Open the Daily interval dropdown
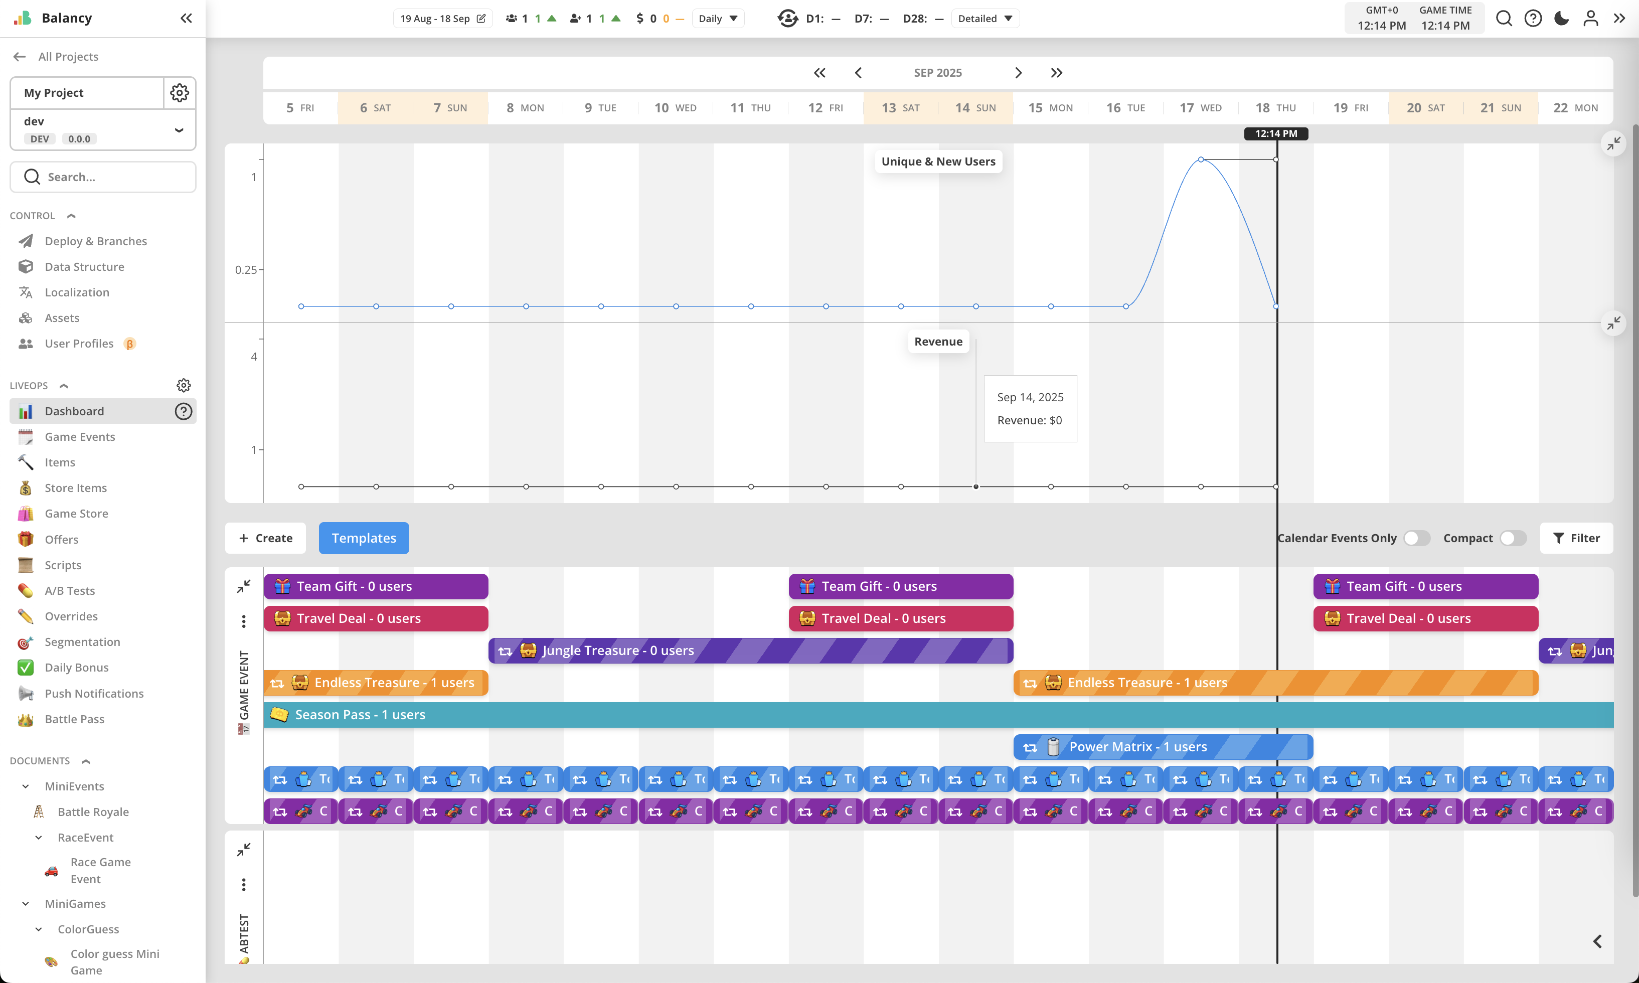Image resolution: width=1639 pixels, height=983 pixels. 718,19
